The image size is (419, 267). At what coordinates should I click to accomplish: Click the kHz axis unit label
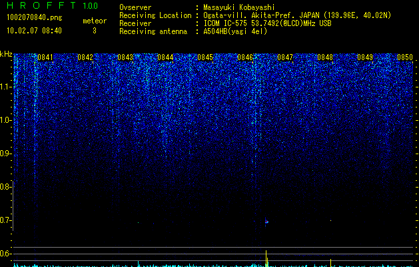6,54
